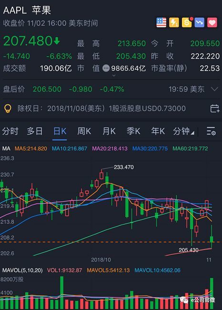Image resolution: width=222 pixels, height=310 pixels.
Task: Tap the tallest green volume bar at right
Action: tap(212, 294)
